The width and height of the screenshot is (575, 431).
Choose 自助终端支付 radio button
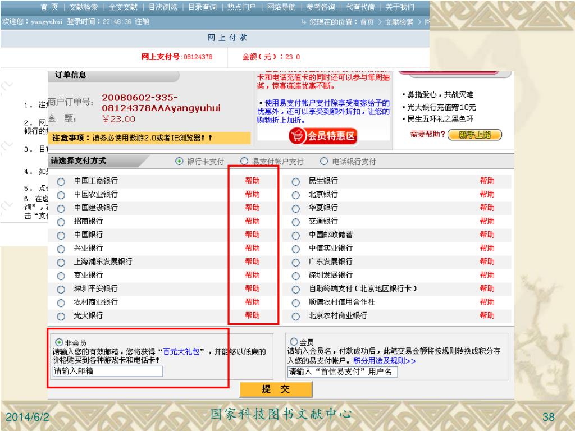click(295, 290)
